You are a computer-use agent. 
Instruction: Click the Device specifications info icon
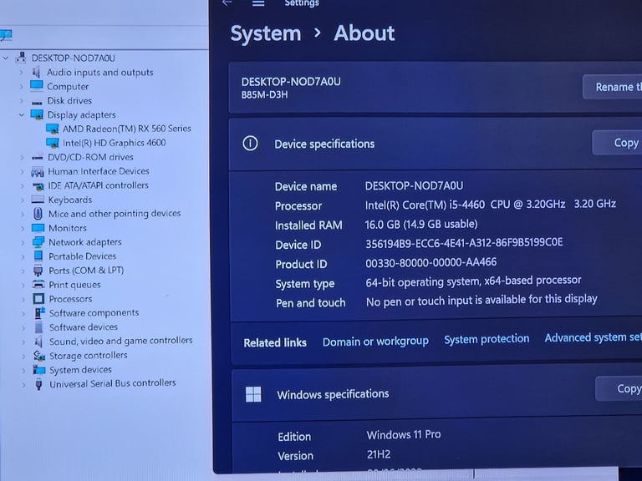(x=250, y=144)
